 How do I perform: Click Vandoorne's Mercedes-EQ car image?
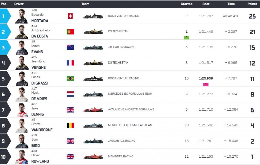click(x=93, y=125)
